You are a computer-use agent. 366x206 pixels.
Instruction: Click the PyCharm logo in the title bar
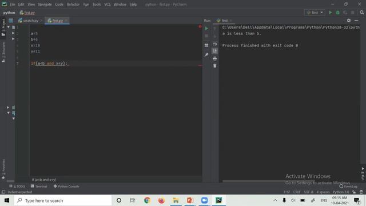point(4,4)
